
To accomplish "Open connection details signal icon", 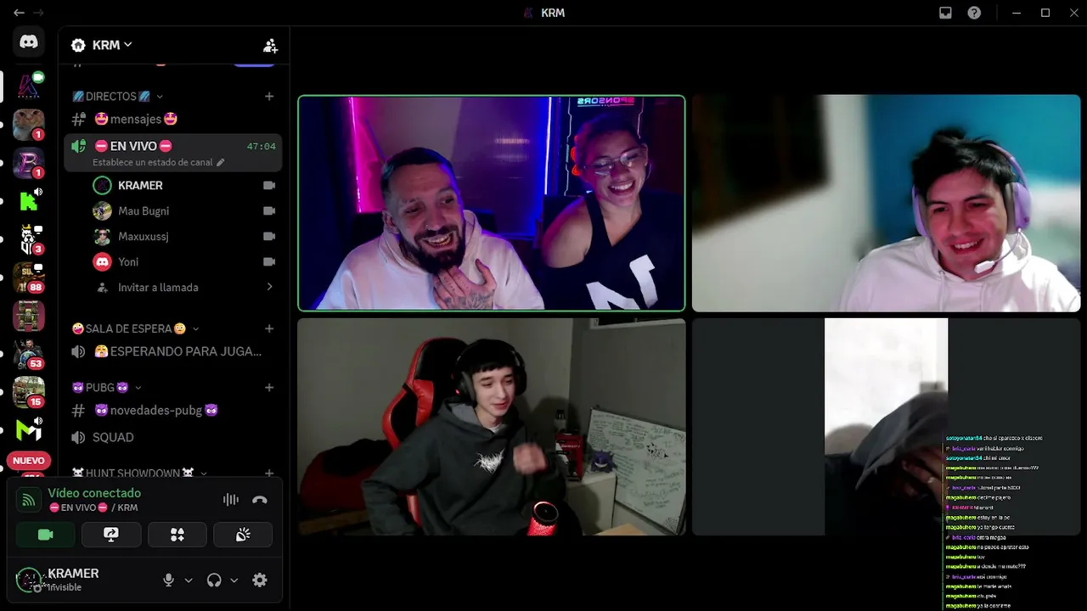I will pos(29,500).
